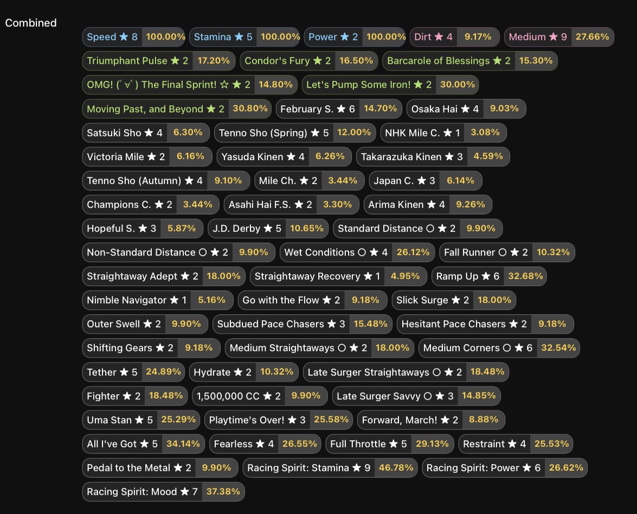Select the Stamina ★ 5 chip
The width and height of the screenshot is (637, 514).
tap(244, 37)
